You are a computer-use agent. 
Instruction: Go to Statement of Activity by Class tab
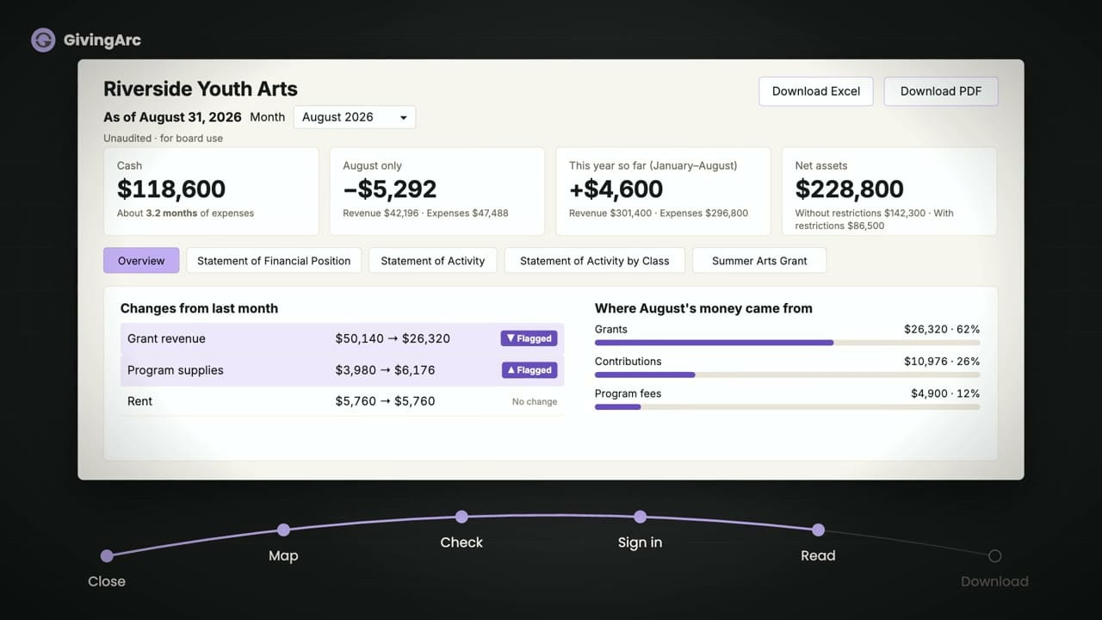[594, 261]
